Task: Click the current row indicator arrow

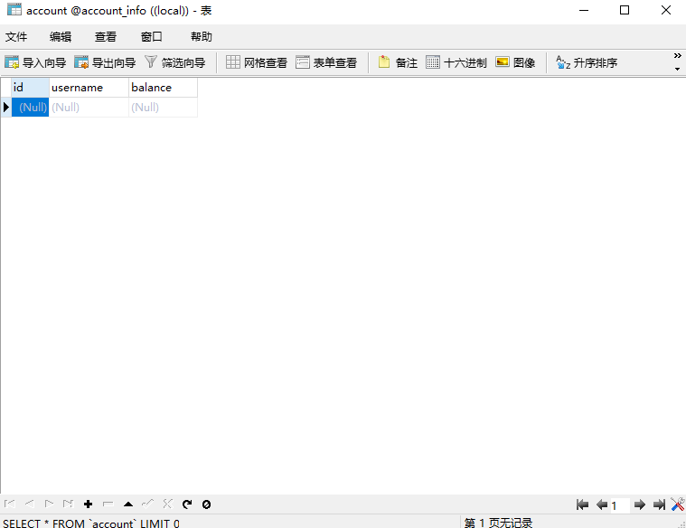Action: tap(6, 108)
